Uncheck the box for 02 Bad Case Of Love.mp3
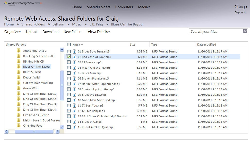 (x=69, y=57)
